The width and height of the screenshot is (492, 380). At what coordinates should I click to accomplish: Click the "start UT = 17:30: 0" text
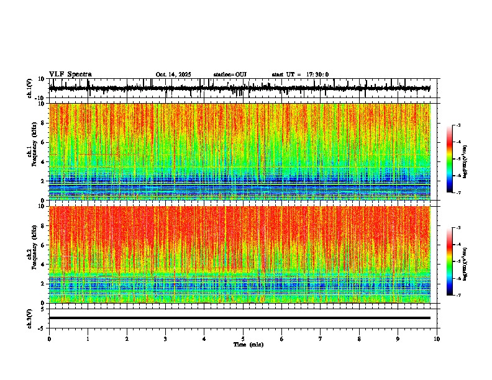pos(300,75)
